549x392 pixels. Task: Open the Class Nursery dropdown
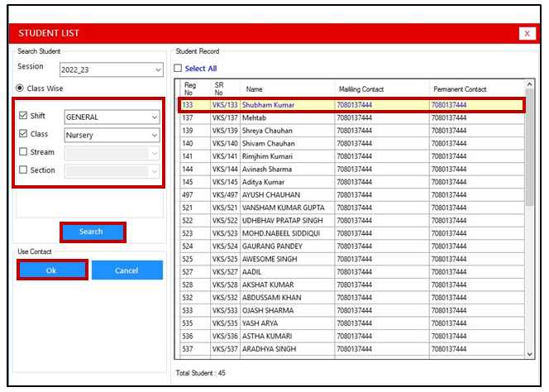[112, 136]
